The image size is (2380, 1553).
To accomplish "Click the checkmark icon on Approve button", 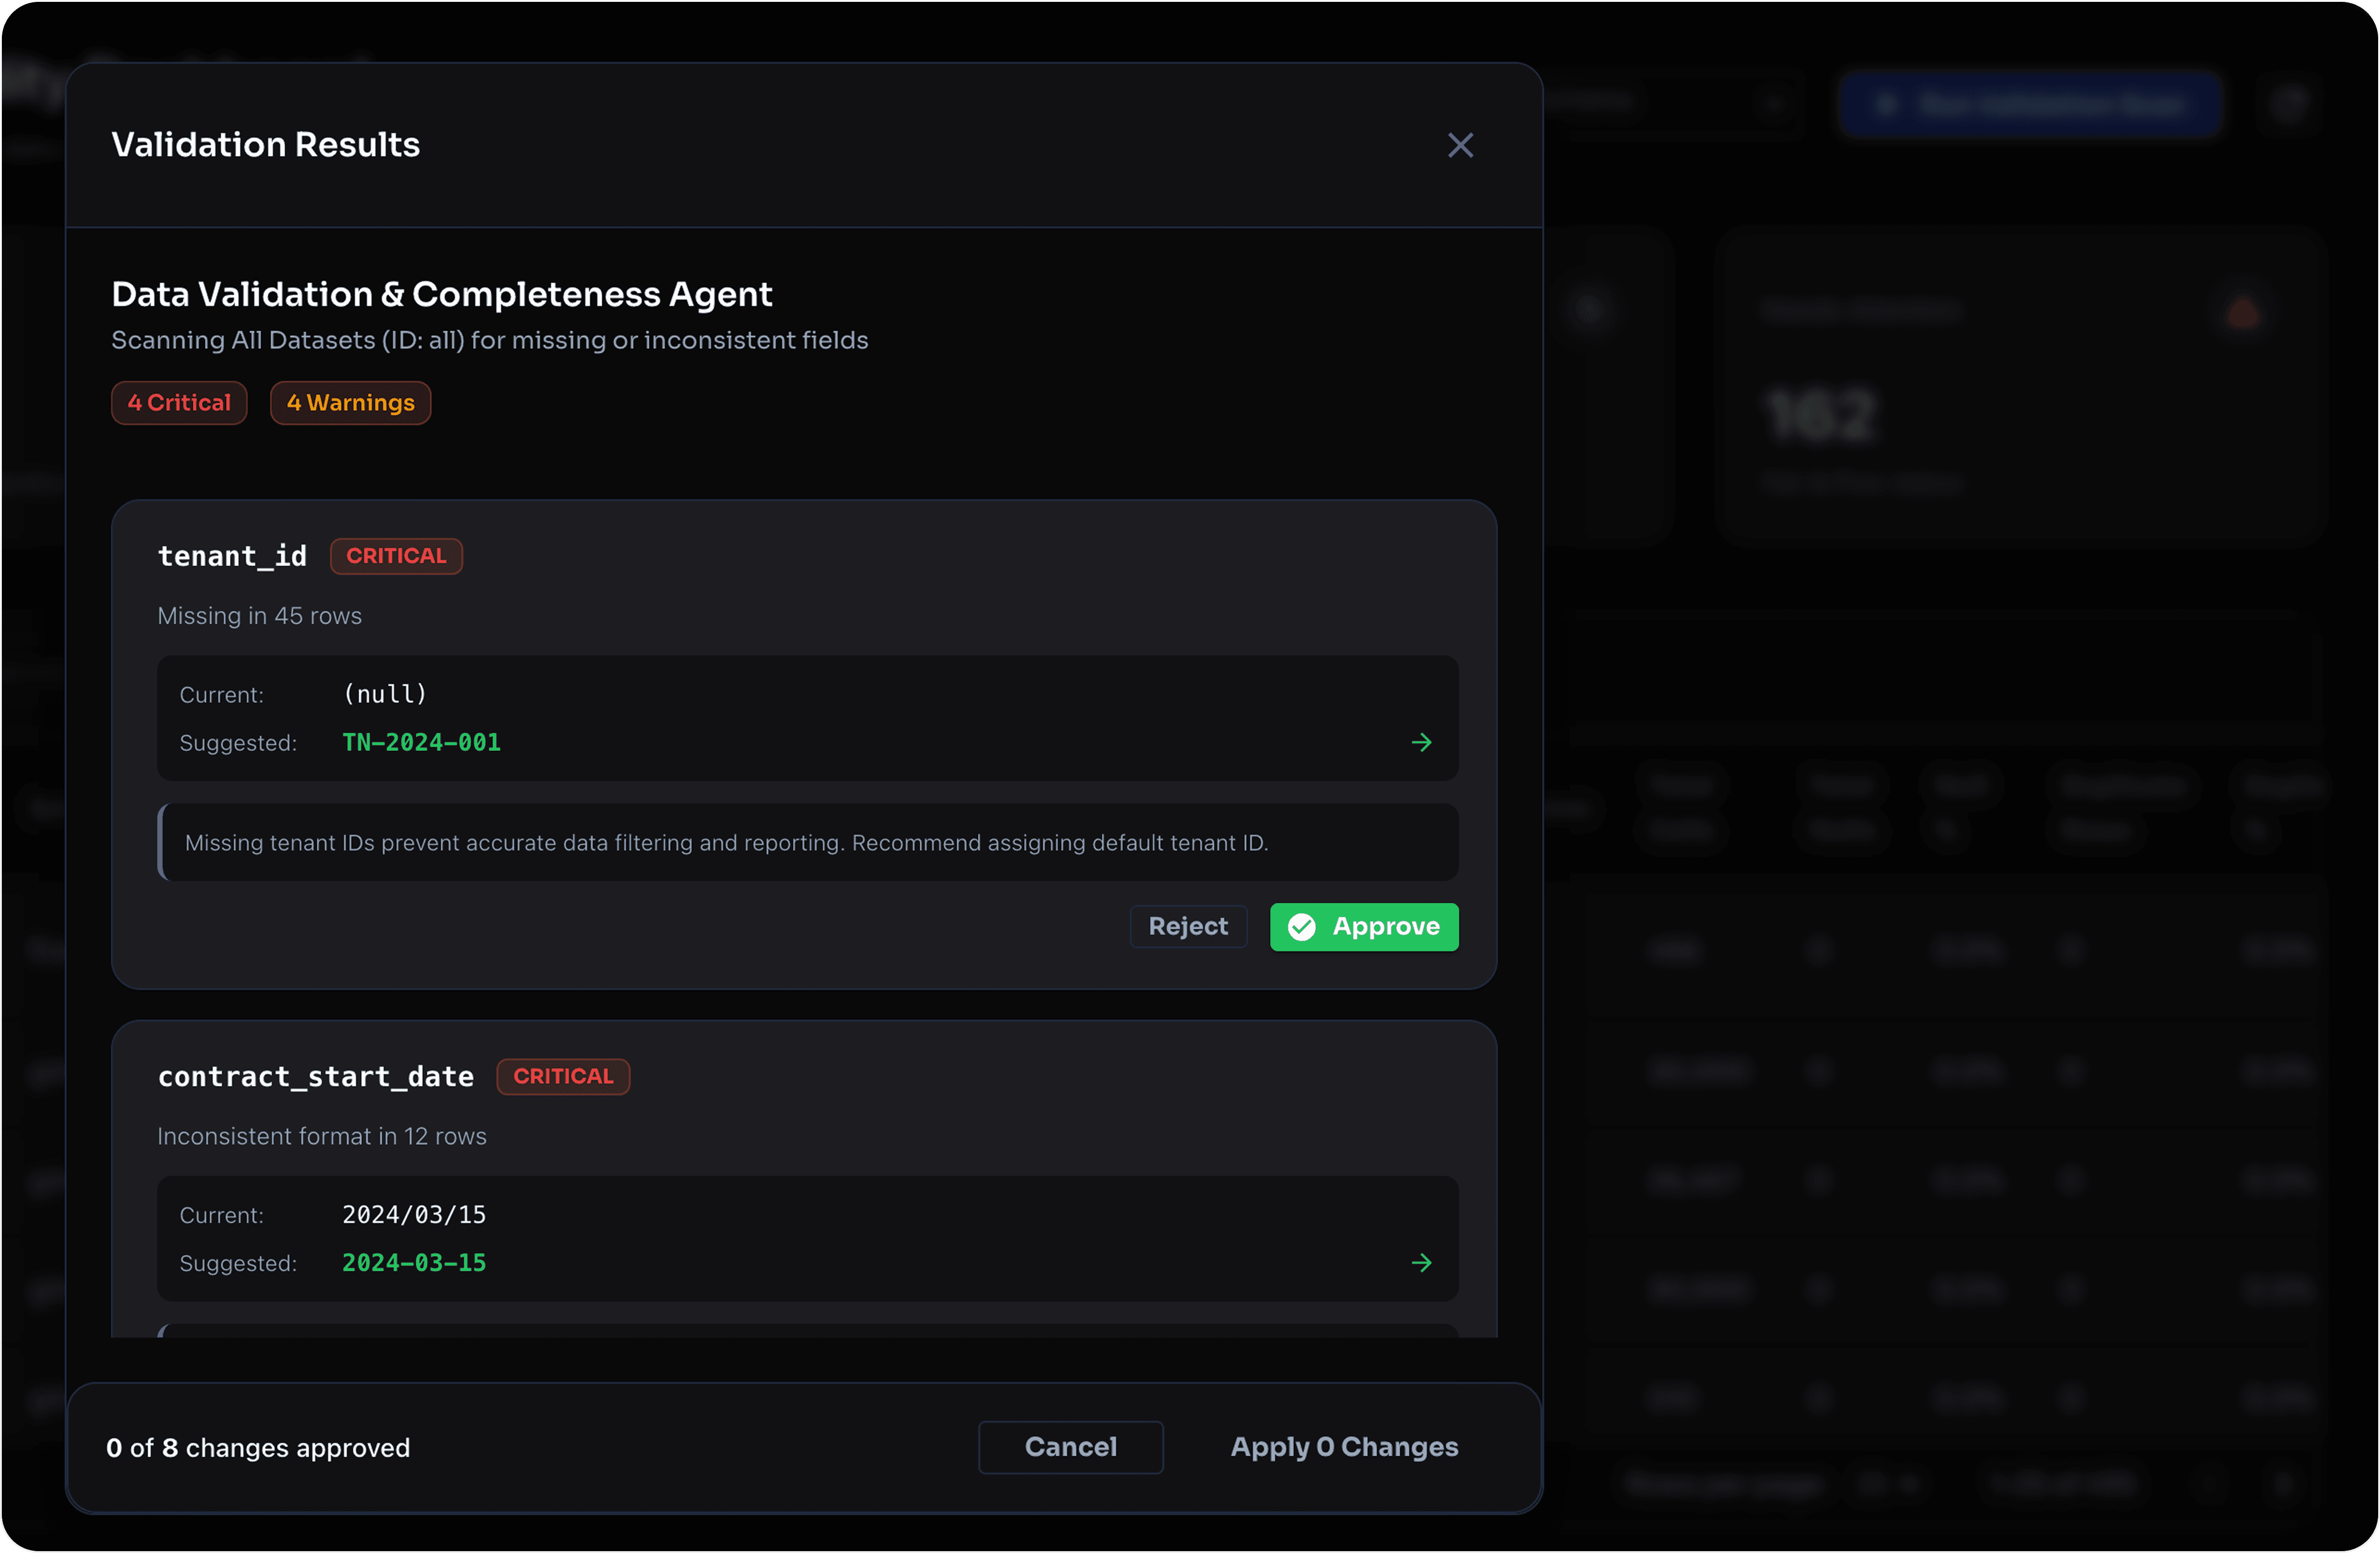I will [1302, 927].
